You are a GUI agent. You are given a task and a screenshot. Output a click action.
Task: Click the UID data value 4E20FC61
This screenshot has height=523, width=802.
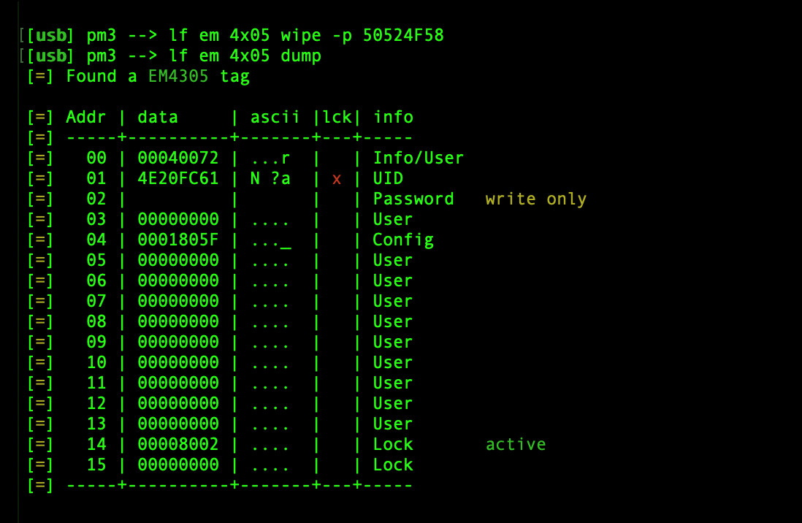pyautogui.click(x=178, y=178)
